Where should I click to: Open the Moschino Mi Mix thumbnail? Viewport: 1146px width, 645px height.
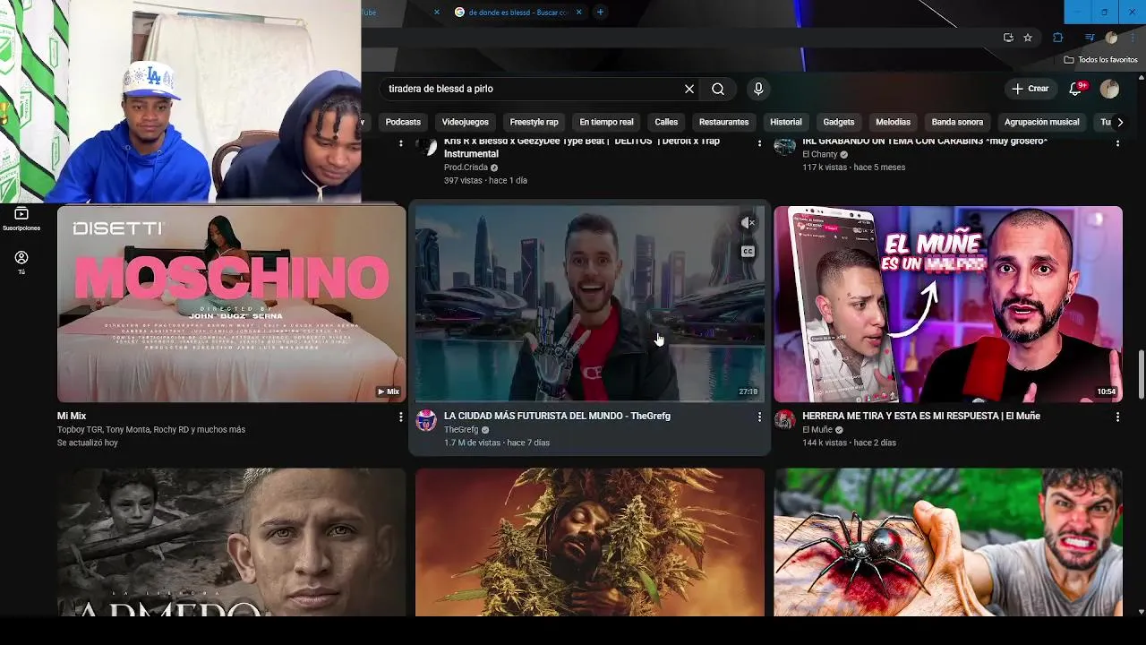(x=232, y=304)
